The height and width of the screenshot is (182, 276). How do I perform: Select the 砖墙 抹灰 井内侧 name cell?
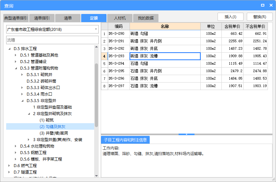(165, 41)
